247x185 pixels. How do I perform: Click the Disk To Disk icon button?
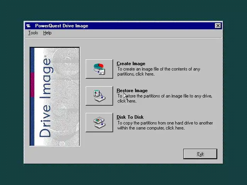[x=99, y=123]
